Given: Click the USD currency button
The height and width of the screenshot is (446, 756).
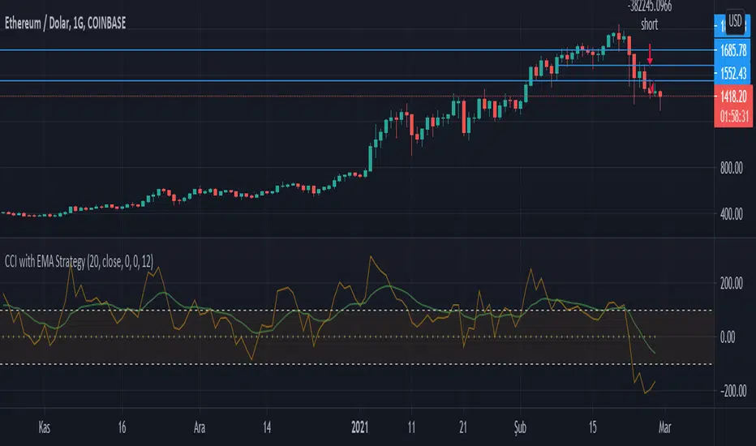Looking at the screenshot, I should point(735,21).
